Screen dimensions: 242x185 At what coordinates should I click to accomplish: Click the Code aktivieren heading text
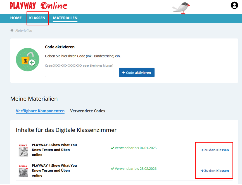(x=60, y=47)
